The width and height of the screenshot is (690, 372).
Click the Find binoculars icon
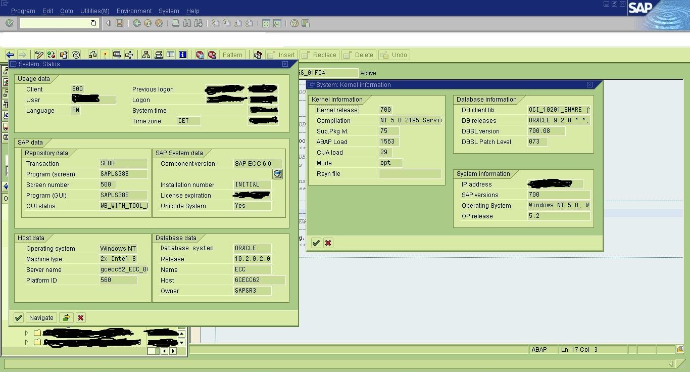pyautogui.click(x=187, y=23)
